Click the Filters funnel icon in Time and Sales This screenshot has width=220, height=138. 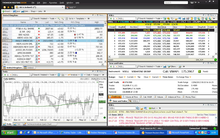169,66
